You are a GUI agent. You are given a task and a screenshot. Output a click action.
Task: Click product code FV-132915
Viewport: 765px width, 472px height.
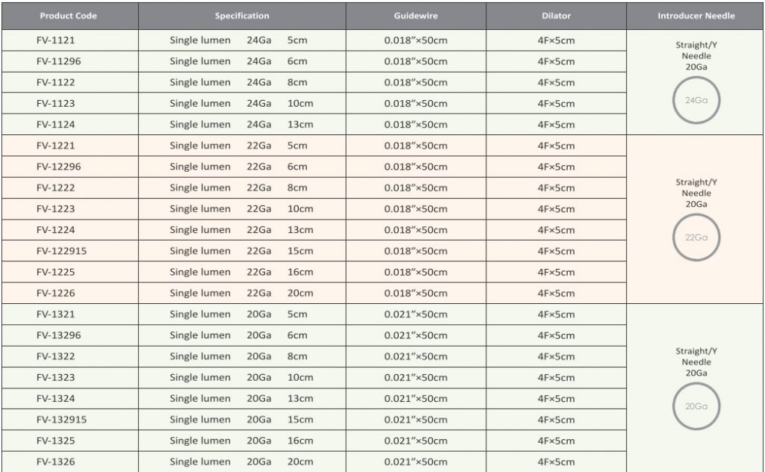[61, 420]
